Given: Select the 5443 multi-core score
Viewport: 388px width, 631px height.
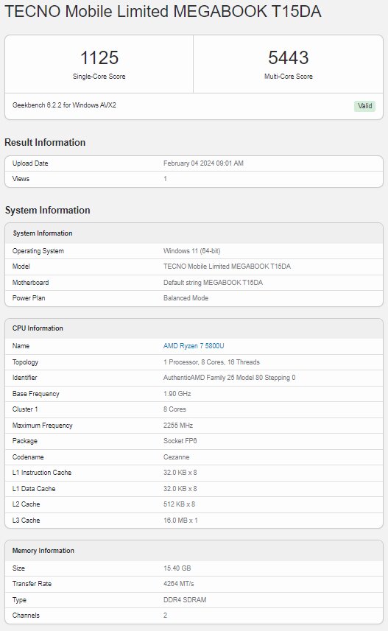Looking at the screenshot, I should tap(288, 57).
